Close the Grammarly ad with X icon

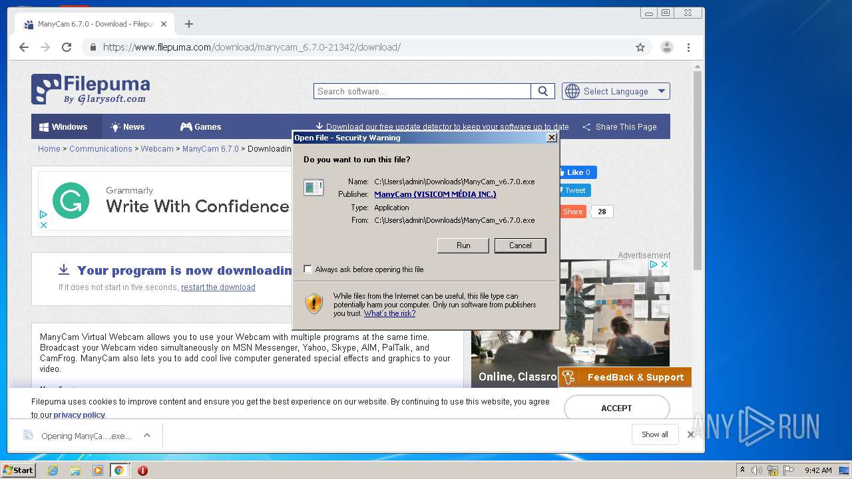(43, 226)
